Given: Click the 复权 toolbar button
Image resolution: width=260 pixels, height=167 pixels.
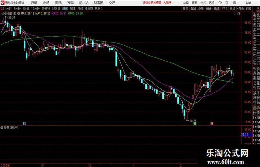Looking at the screenshot, I should 185,9.
